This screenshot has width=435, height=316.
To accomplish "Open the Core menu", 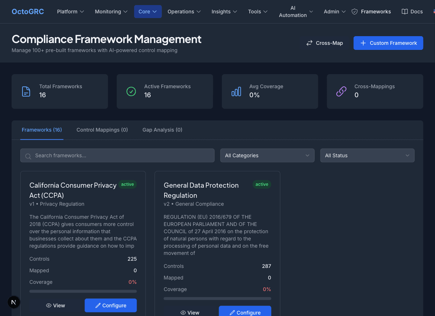I will (x=148, y=12).
